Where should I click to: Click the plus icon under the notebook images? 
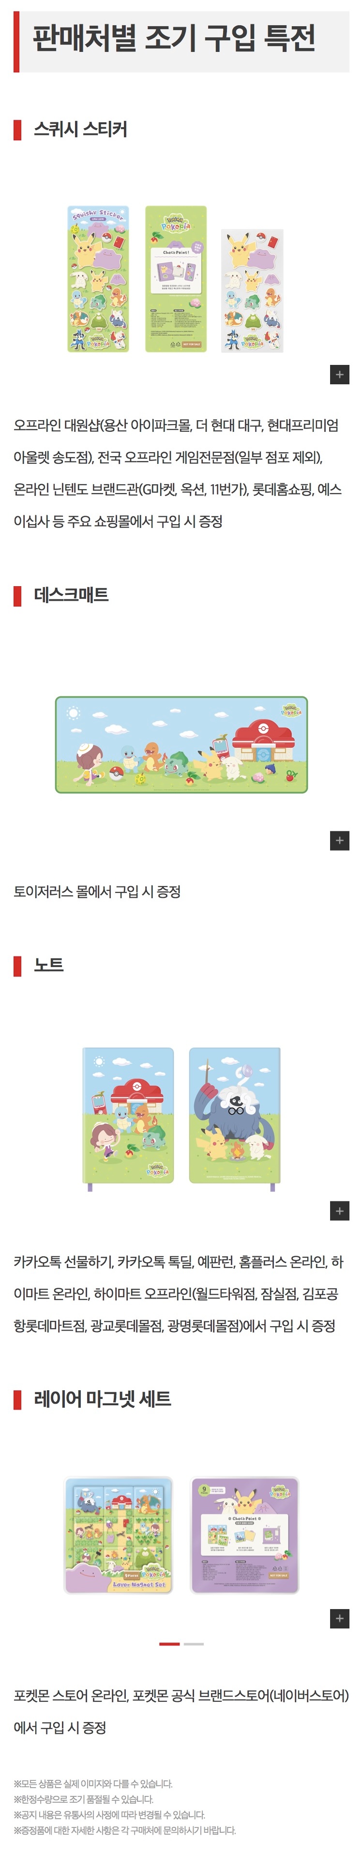pos(339,1211)
